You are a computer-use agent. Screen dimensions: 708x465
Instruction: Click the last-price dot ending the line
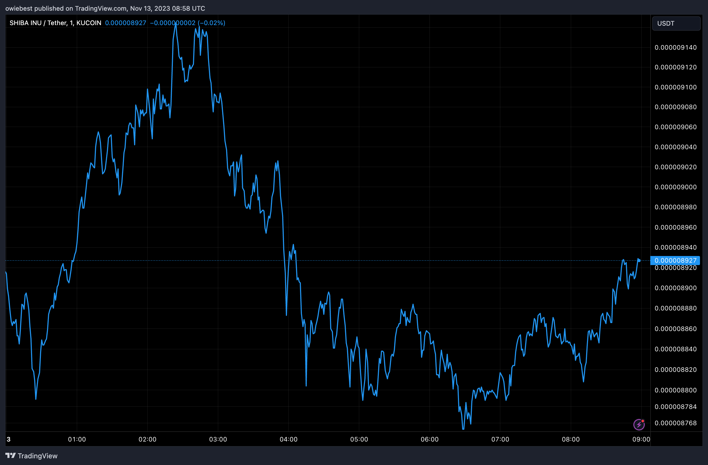pyautogui.click(x=639, y=260)
